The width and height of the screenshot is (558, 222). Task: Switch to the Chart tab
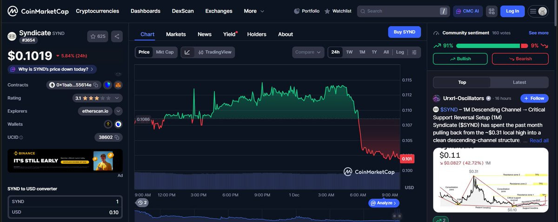147,34
